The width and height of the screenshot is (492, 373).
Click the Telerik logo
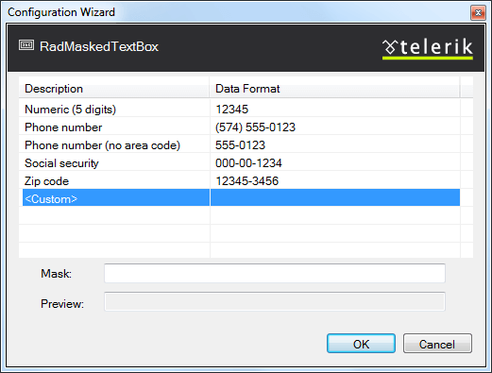(428, 49)
